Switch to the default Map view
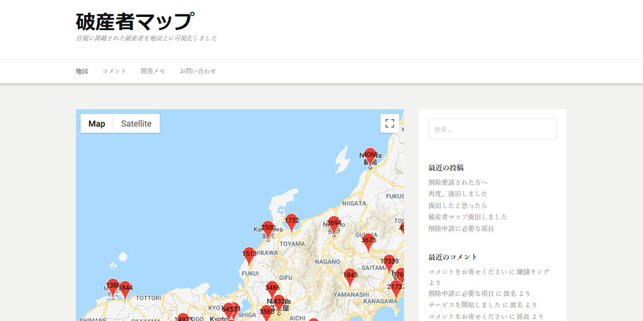Image resolution: width=643 pixels, height=321 pixels. click(97, 124)
